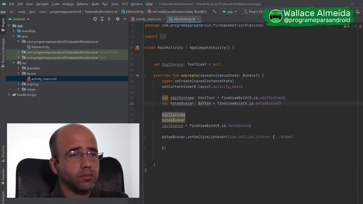Expand the test package node
The height and width of the screenshot is (204, 363).
(18, 58)
